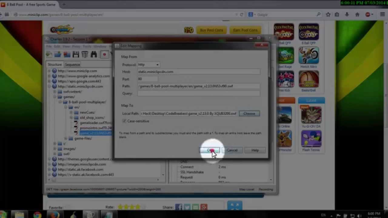Click the Port input field
The height and width of the screenshot is (218, 388).
tap(148, 79)
